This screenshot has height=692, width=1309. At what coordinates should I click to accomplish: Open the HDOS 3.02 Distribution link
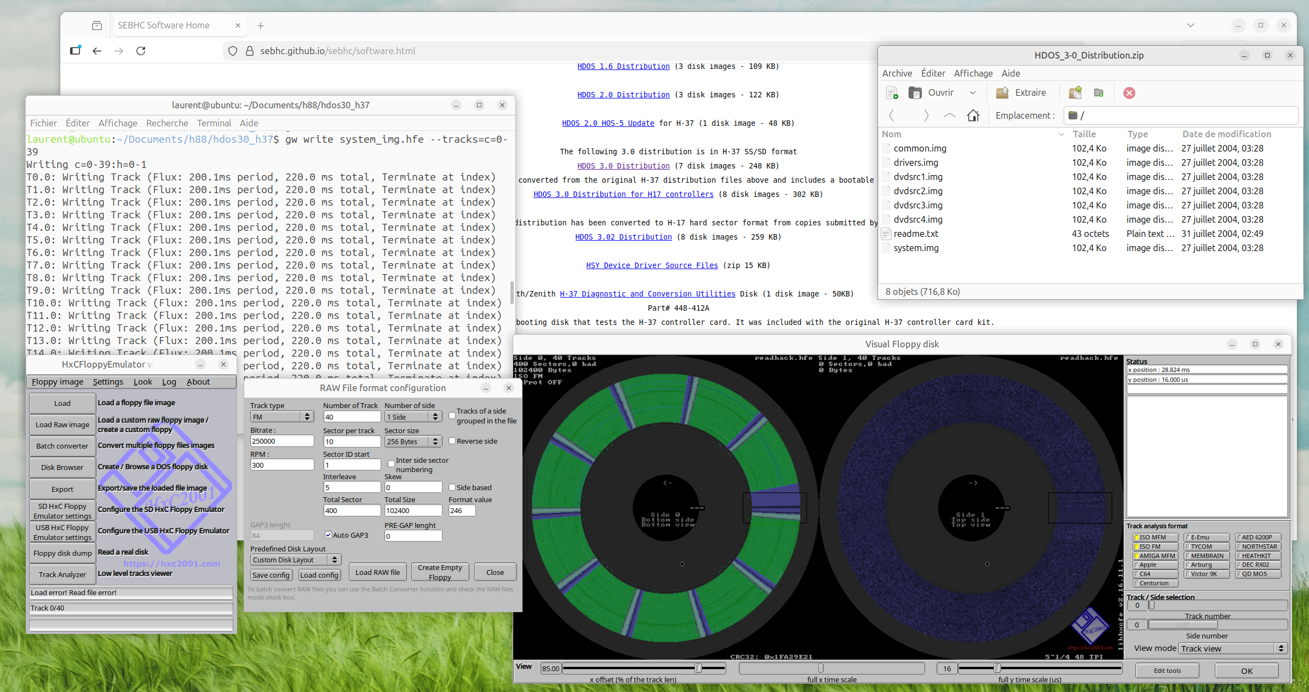click(x=623, y=237)
